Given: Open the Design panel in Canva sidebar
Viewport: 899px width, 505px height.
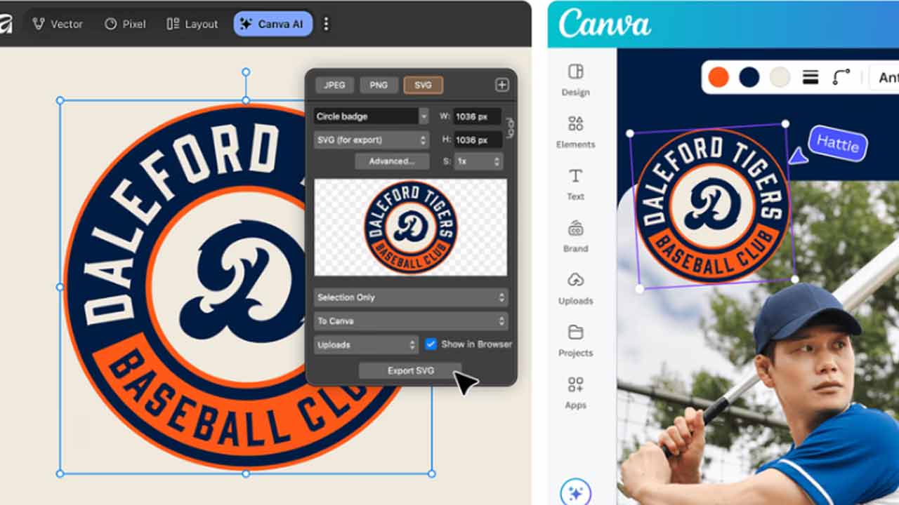Looking at the screenshot, I should 575,80.
